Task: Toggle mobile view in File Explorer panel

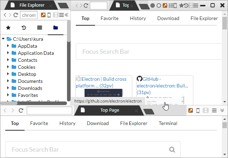Action: coord(49,15)
